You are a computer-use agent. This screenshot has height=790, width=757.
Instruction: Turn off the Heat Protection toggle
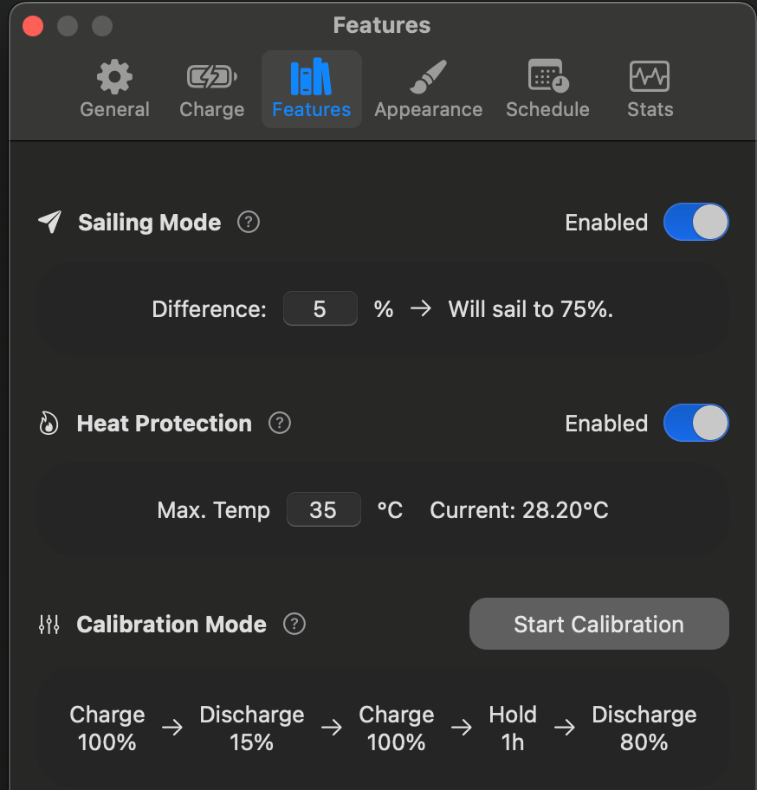click(696, 424)
